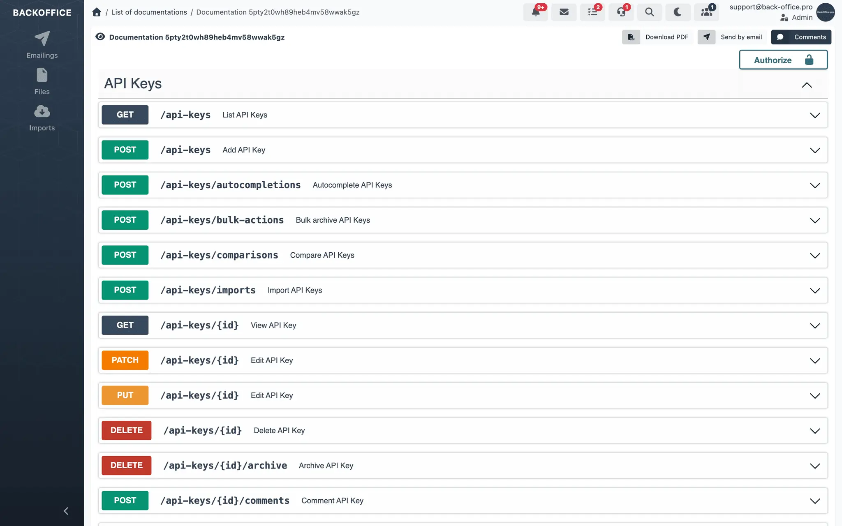The image size is (842, 526).
Task: Click the PUT method badge
Action: click(125, 395)
